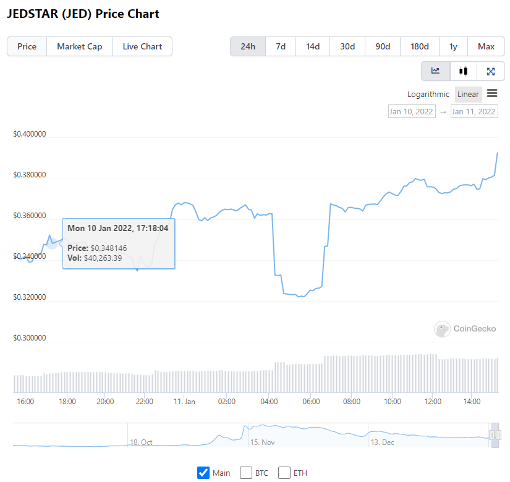The width and height of the screenshot is (510, 482).
Task: Open fullscreen chart view
Action: (x=490, y=71)
